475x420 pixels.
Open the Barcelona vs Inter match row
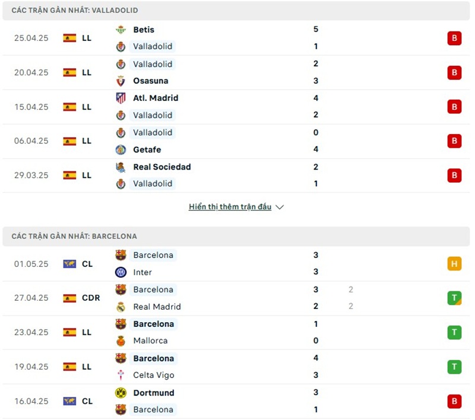coord(237,264)
